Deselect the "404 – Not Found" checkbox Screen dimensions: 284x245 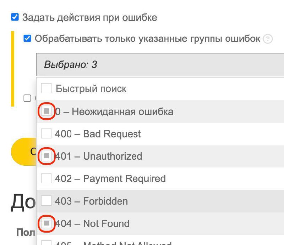pyautogui.click(x=47, y=223)
